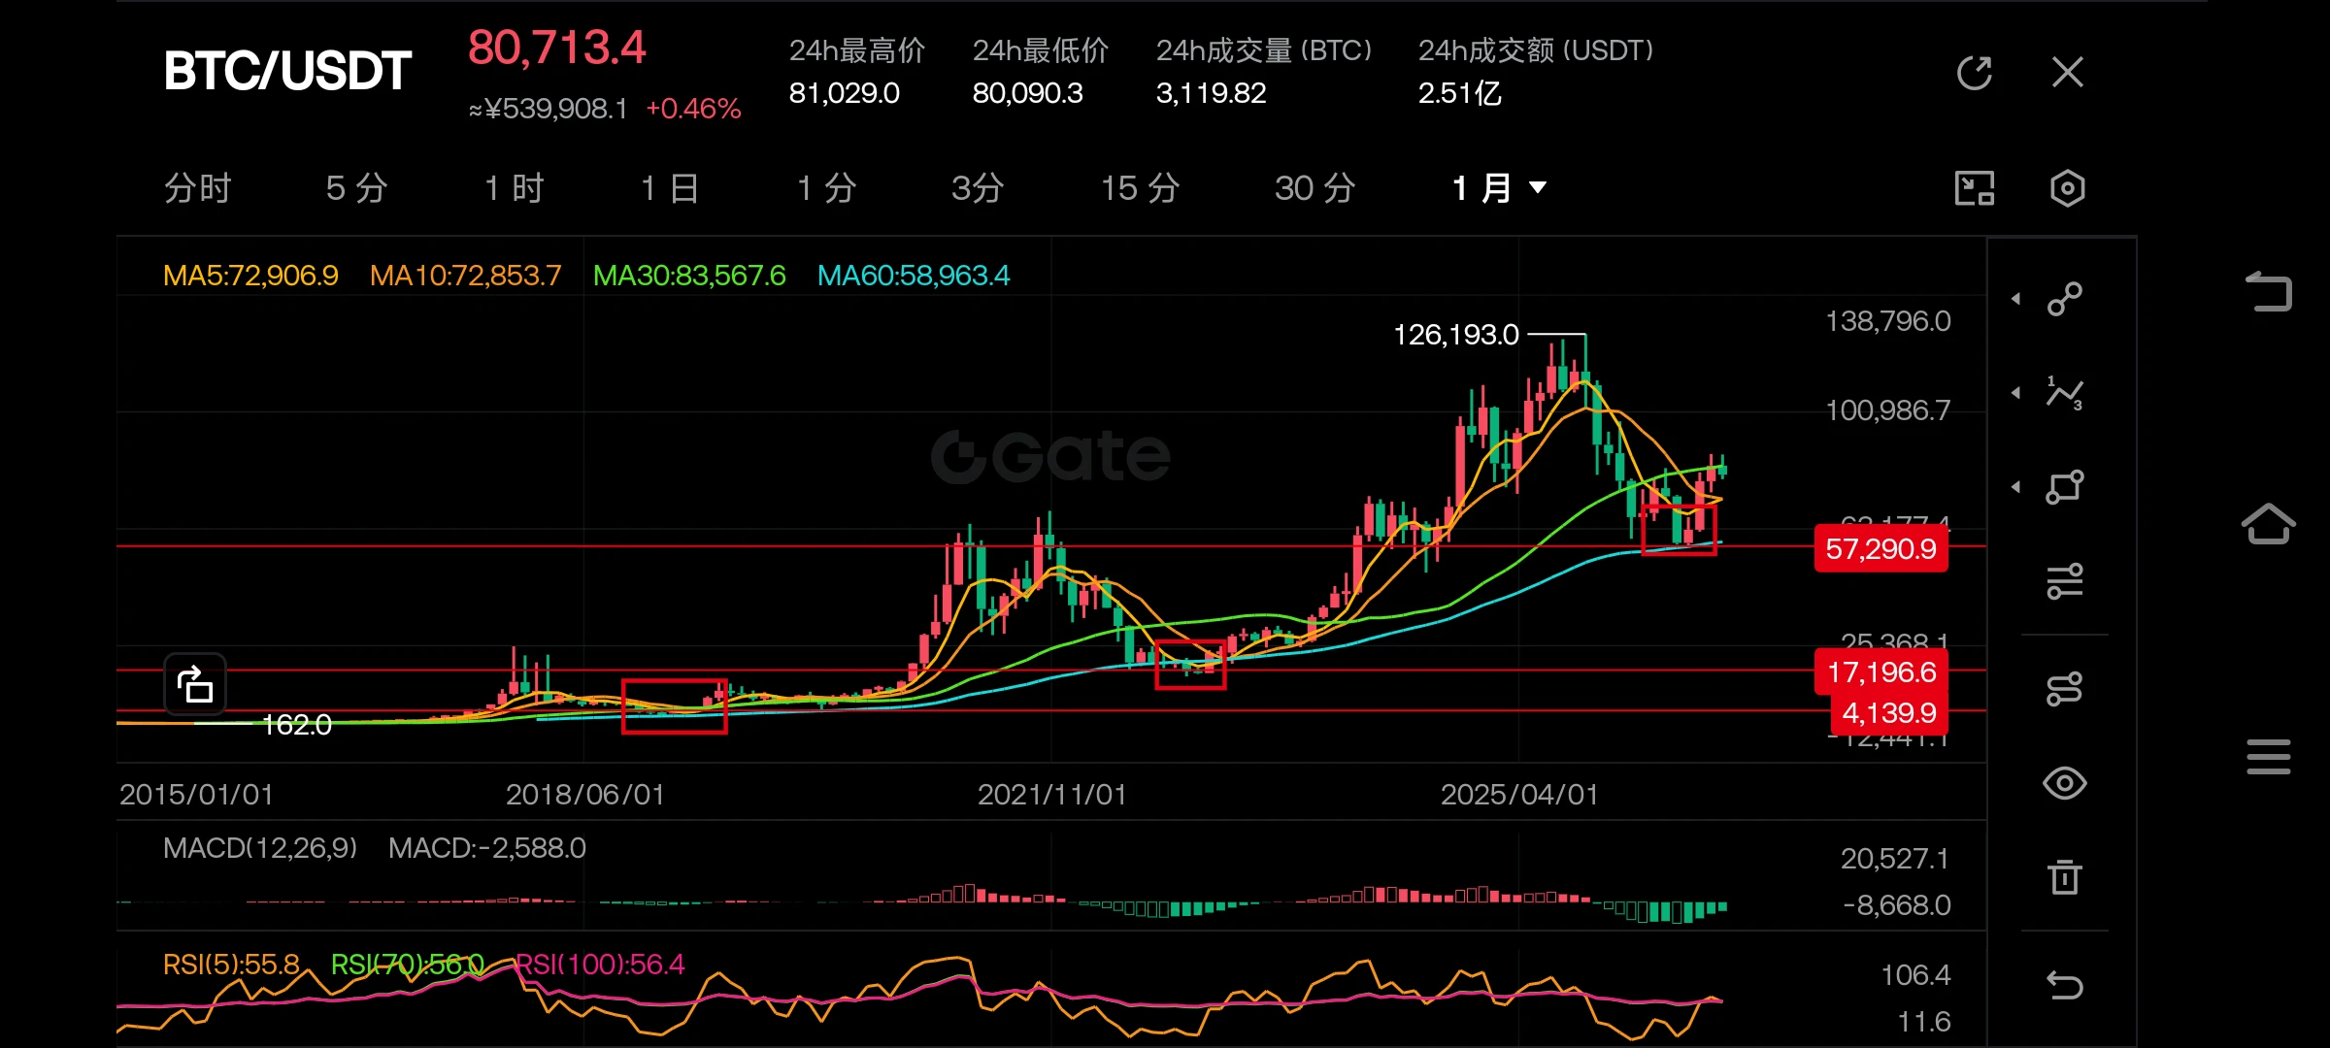The image size is (2330, 1048).
Task: Tap the rotate screen icon on chart
Action: (195, 684)
